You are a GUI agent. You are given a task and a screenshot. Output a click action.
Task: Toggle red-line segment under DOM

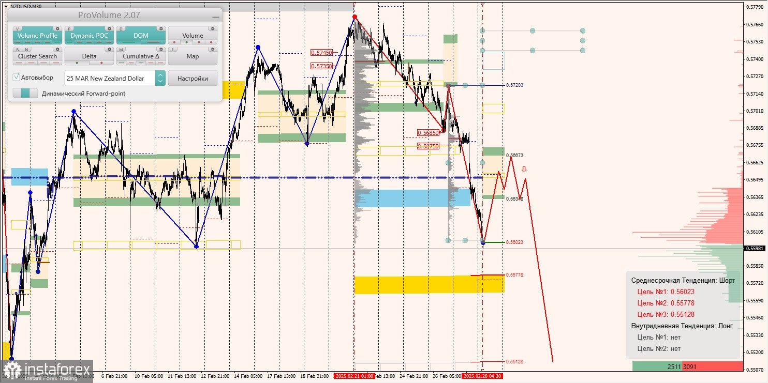click(x=153, y=42)
